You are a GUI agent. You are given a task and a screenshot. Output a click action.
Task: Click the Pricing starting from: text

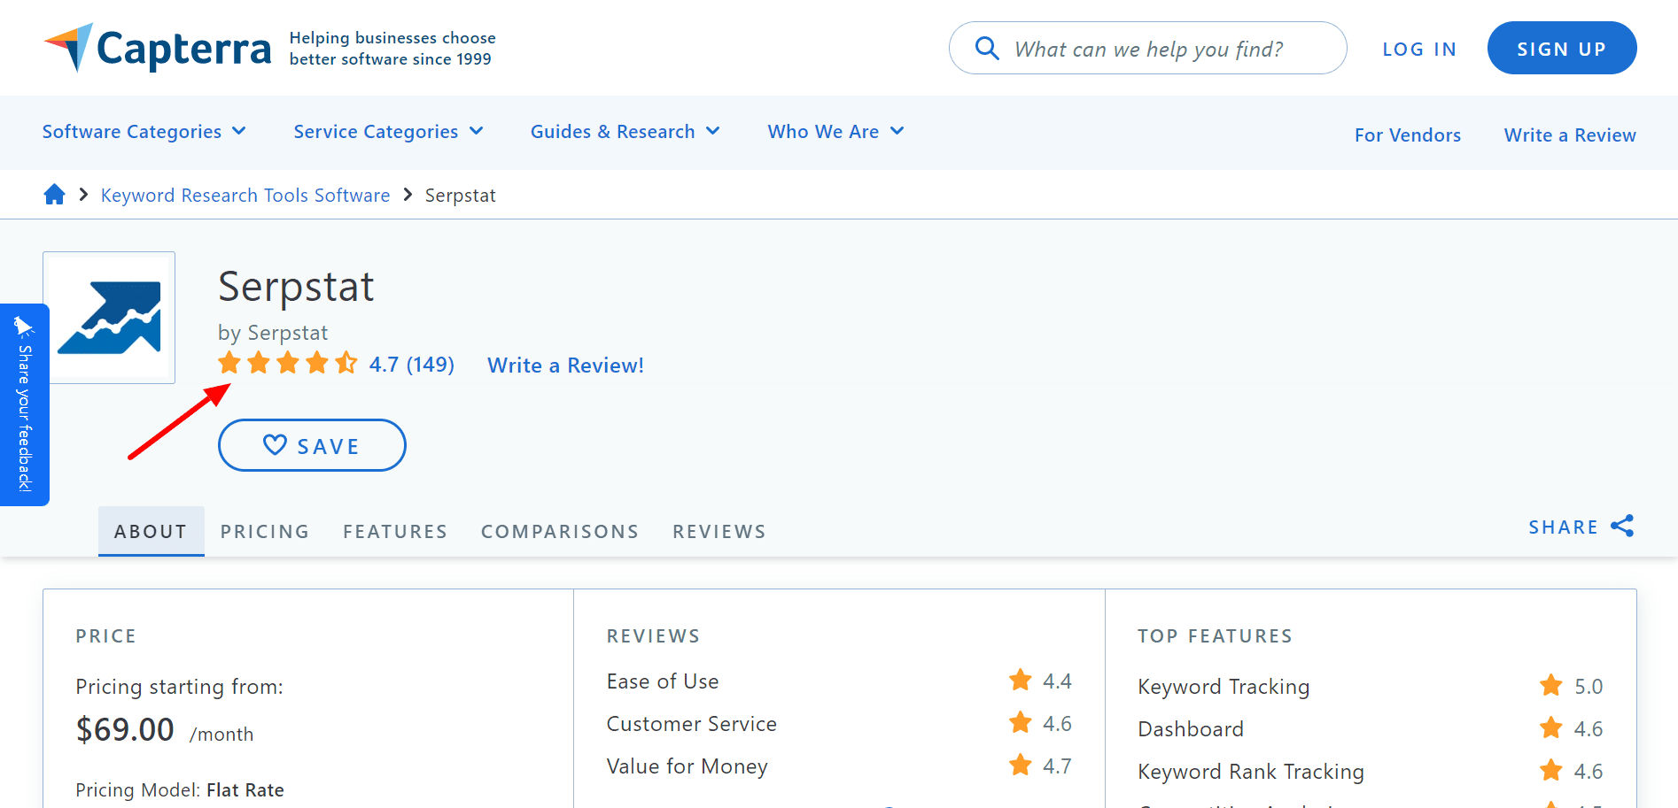[x=180, y=687]
